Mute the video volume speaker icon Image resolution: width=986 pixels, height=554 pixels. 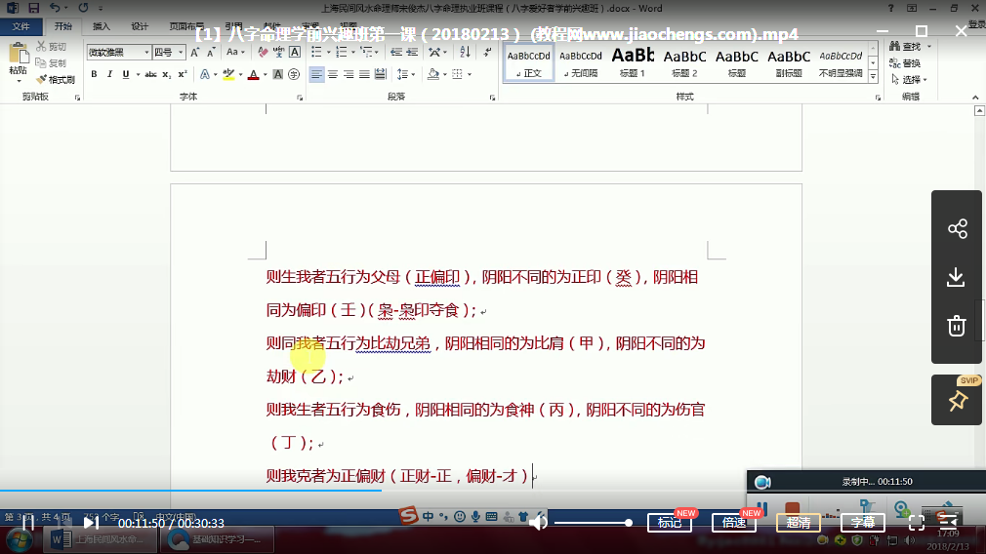click(538, 523)
